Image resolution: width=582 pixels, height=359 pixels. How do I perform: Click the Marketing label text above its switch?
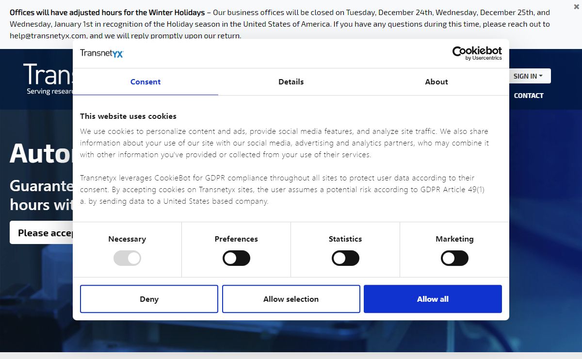point(454,239)
